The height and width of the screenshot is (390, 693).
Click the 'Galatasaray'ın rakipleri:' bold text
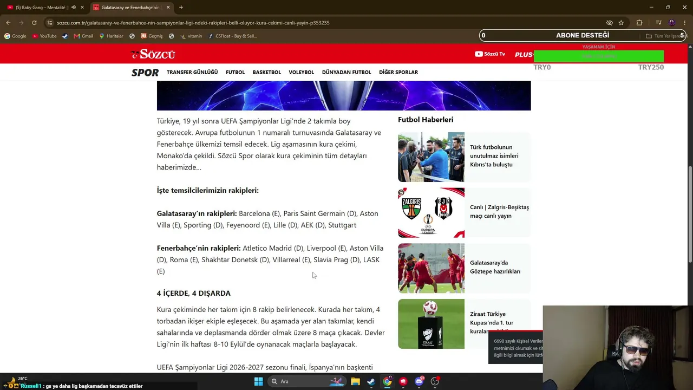197,213
